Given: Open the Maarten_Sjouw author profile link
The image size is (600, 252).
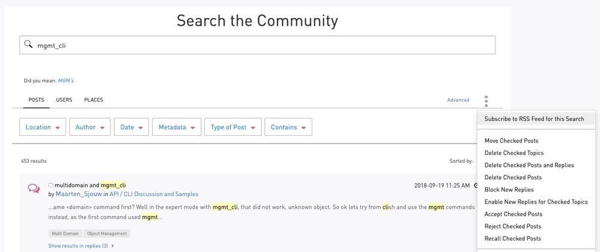Looking at the screenshot, I should tap(79, 194).
